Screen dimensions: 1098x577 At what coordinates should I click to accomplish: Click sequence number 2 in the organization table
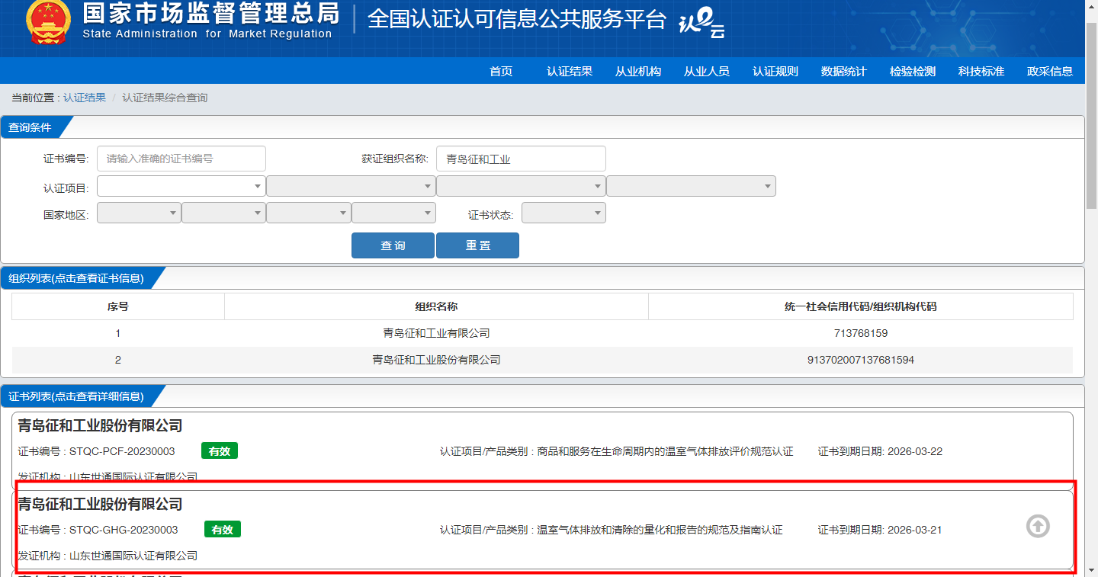tap(117, 360)
